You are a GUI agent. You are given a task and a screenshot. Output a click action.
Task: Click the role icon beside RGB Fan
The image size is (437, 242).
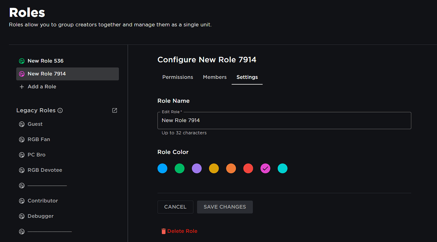(22, 139)
